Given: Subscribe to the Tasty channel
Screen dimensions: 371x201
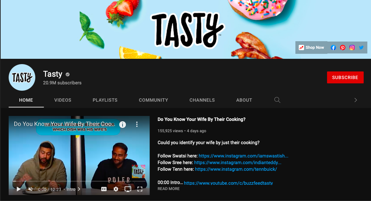Looking at the screenshot, I should 345,77.
